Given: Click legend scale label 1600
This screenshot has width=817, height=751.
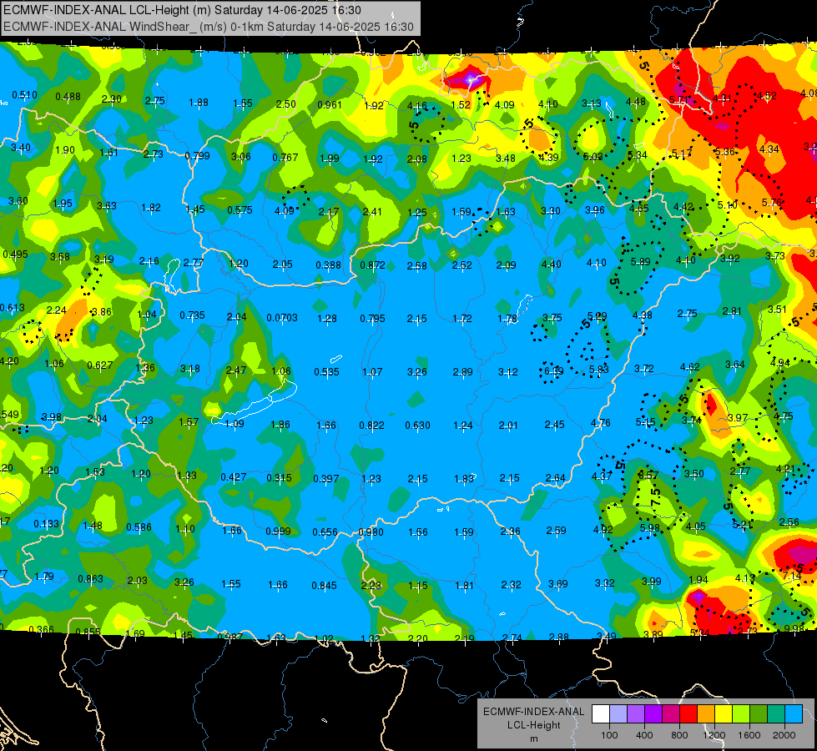Looking at the screenshot, I should [x=749, y=735].
